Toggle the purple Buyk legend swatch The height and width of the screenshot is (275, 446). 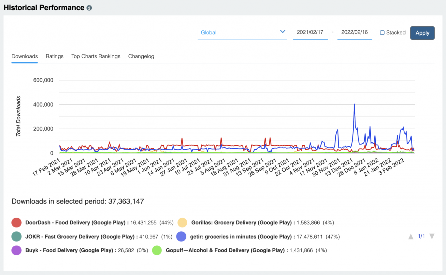(x=17, y=250)
